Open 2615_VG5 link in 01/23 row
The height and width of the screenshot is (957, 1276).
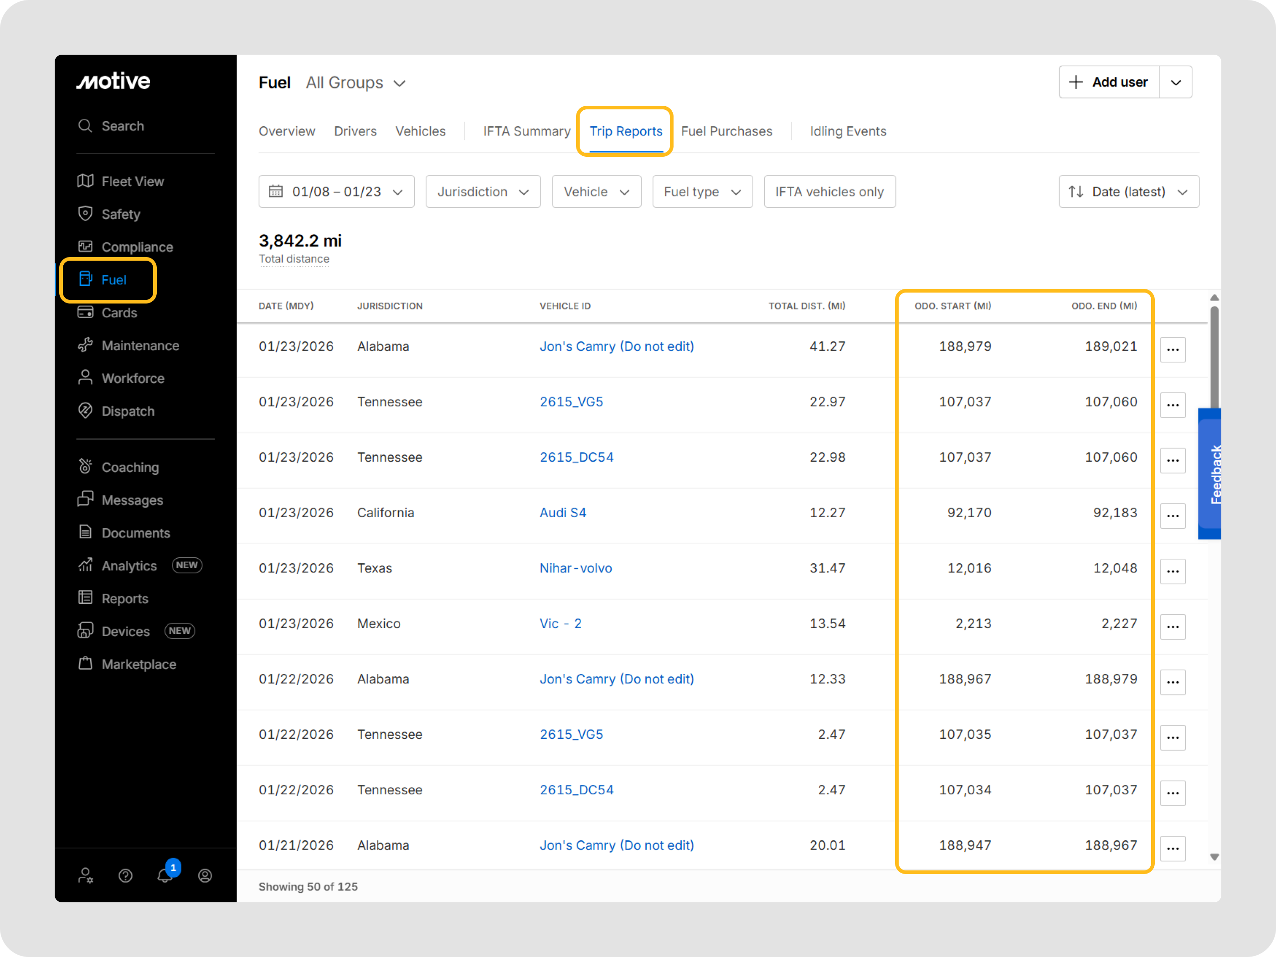[x=571, y=402]
